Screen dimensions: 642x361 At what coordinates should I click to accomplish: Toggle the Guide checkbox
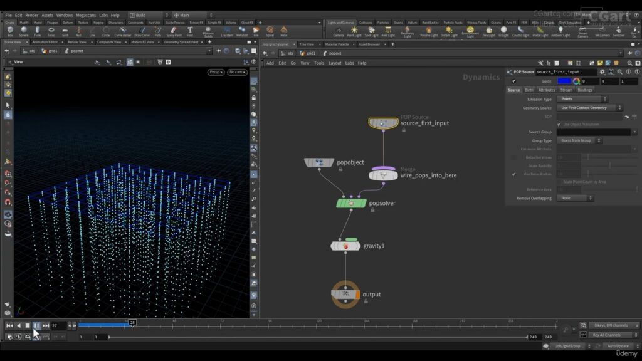[514, 81]
